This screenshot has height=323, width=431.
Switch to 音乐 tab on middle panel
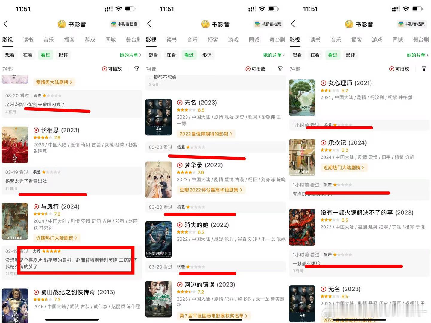pyautogui.click(x=192, y=40)
